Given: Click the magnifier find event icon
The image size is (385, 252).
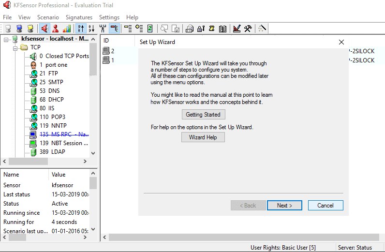Looking at the screenshot, I should coord(164,29).
